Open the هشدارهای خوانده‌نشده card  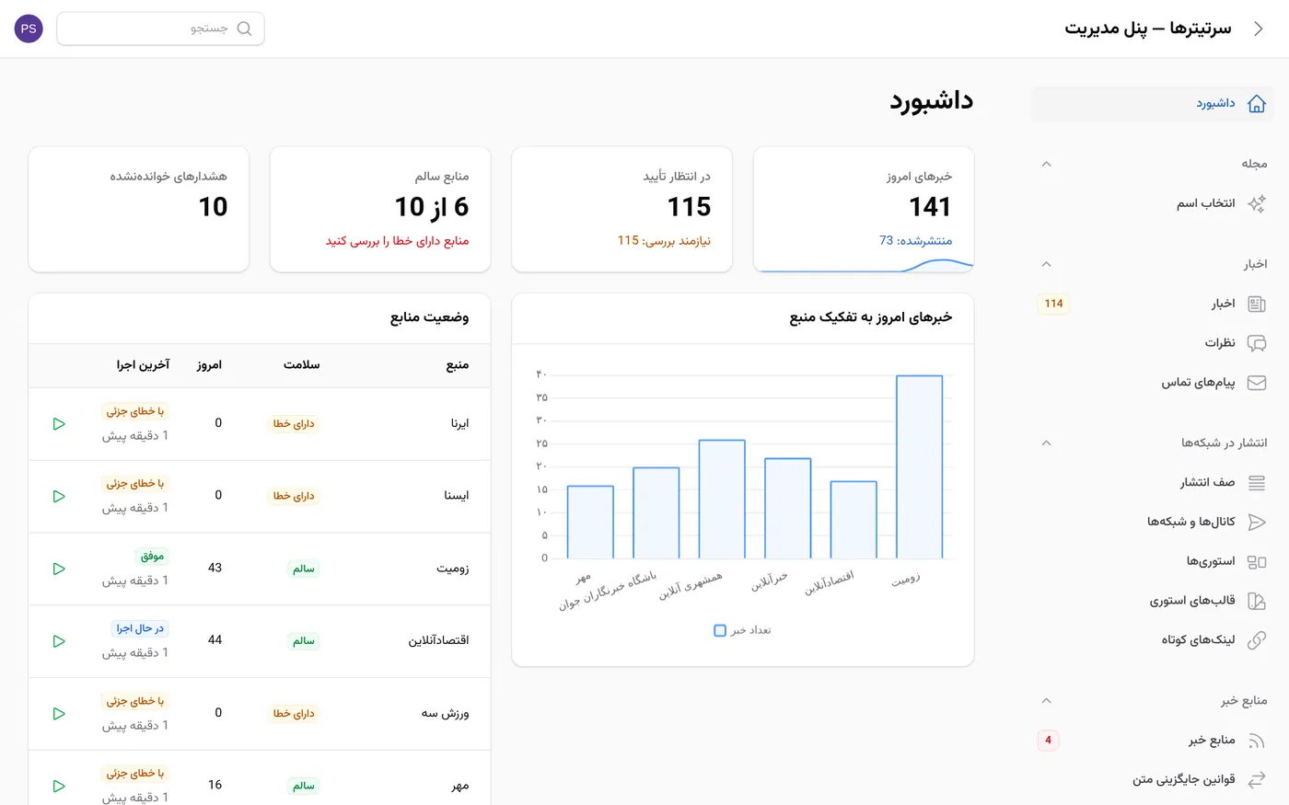139,210
